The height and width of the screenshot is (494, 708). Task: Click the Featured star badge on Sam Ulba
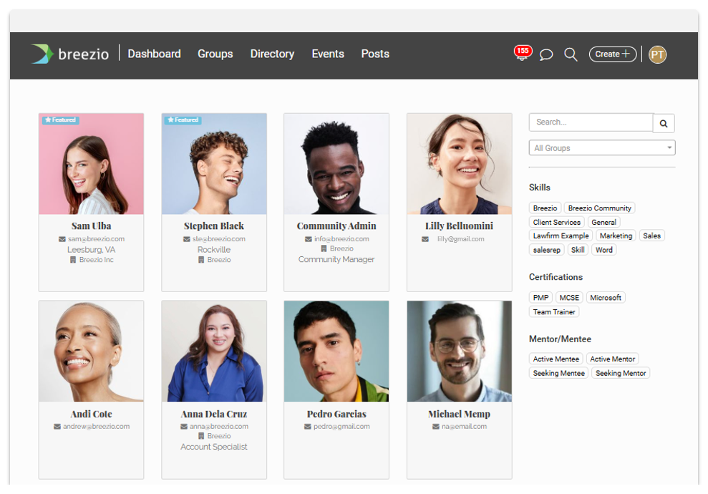[x=60, y=120]
